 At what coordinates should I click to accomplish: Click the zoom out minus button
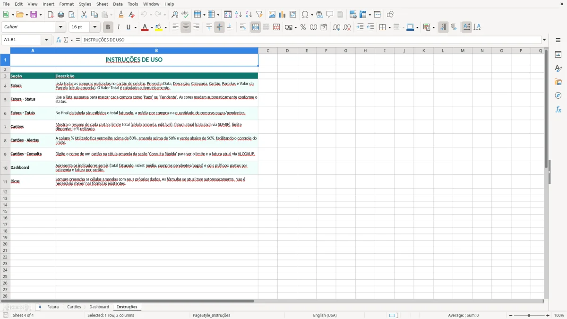[511, 315]
